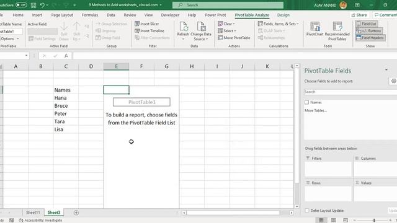Open Recommended PivotTables
Screen dimensions: 397x223
[x=337, y=31]
